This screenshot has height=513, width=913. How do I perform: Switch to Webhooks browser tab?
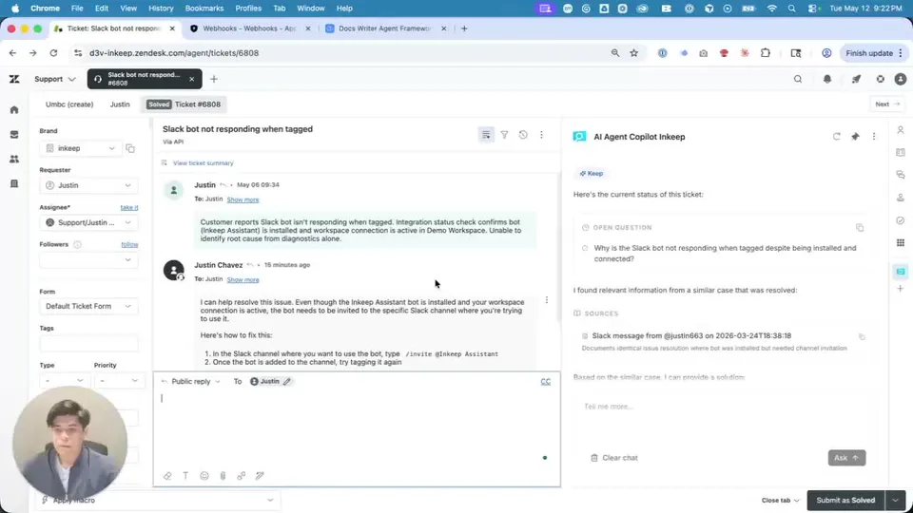[249, 28]
